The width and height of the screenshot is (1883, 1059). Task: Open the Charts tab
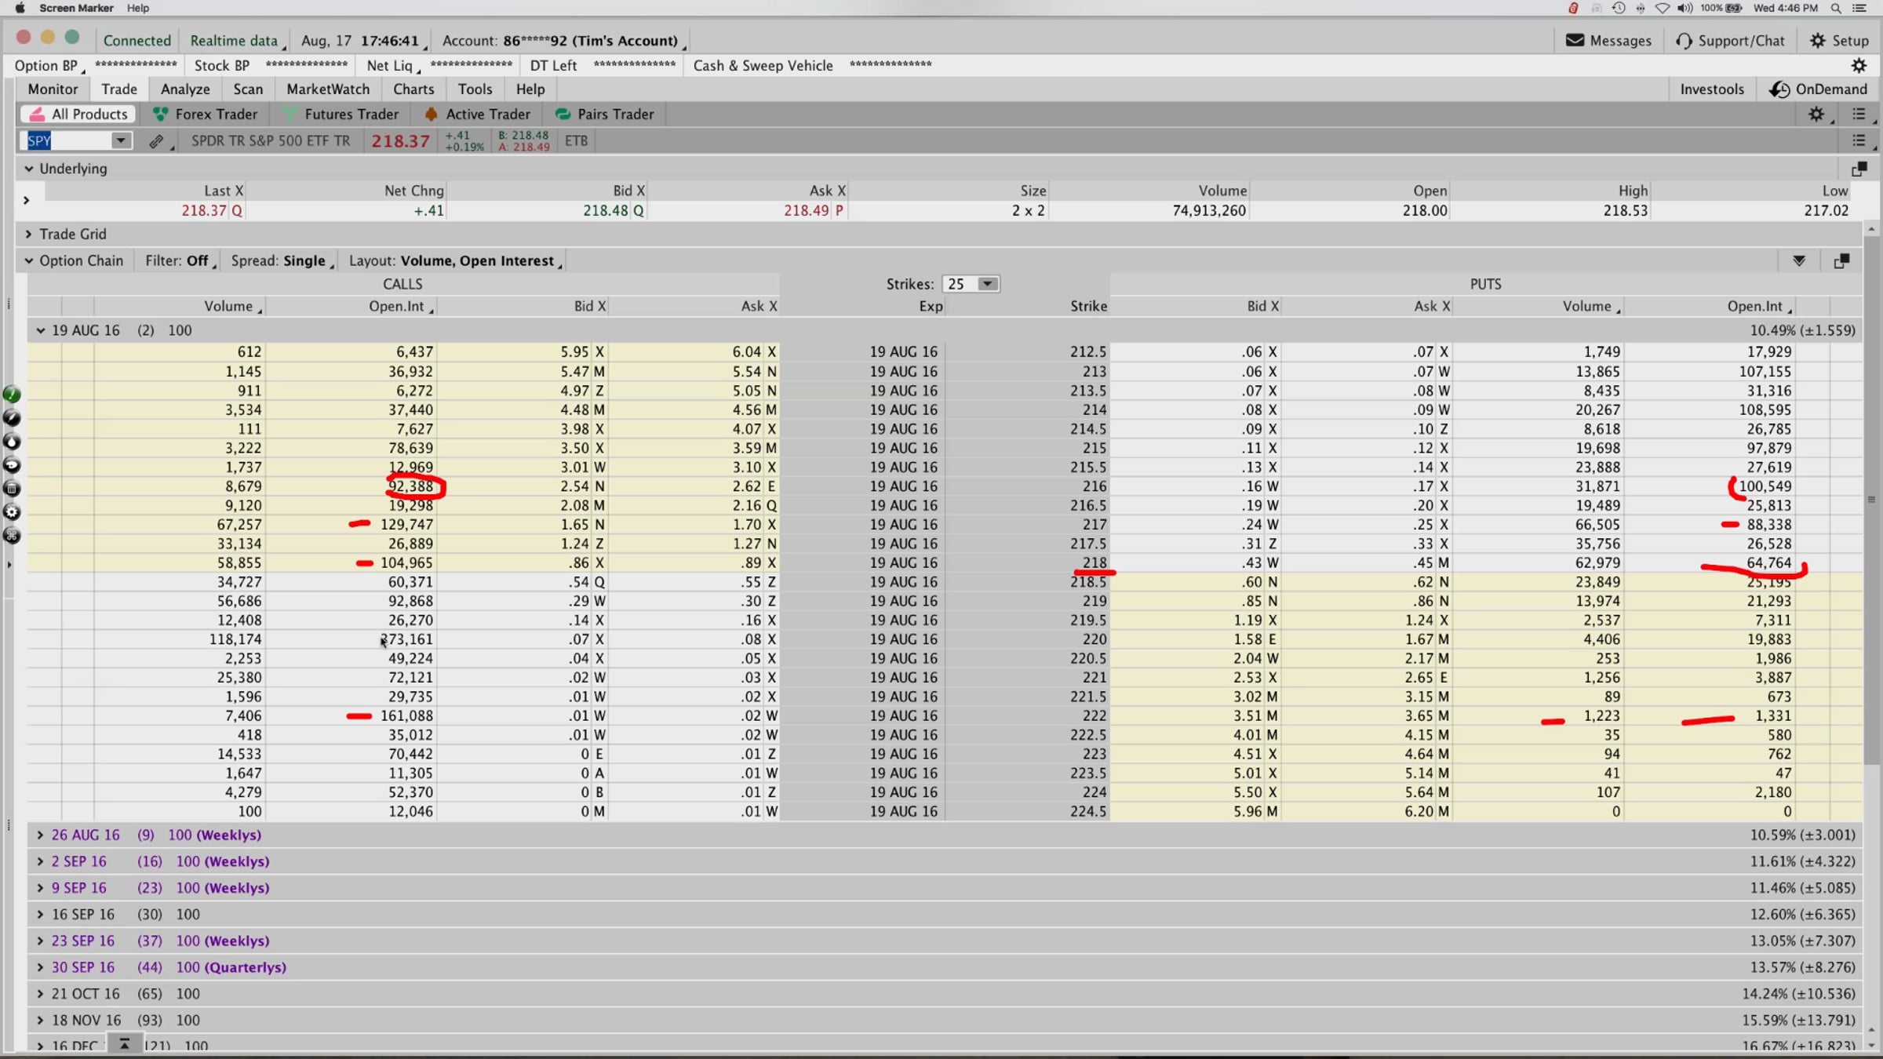[x=413, y=89]
